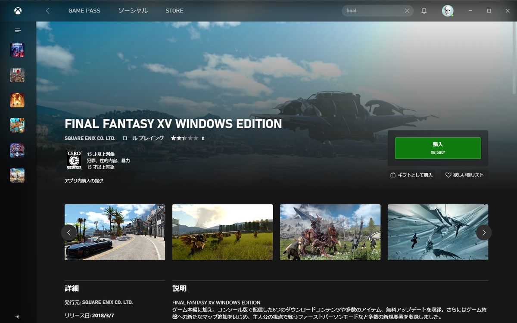Image resolution: width=517 pixels, height=323 pixels.
Task: Click the 詳細 section heading
Action: click(72, 289)
